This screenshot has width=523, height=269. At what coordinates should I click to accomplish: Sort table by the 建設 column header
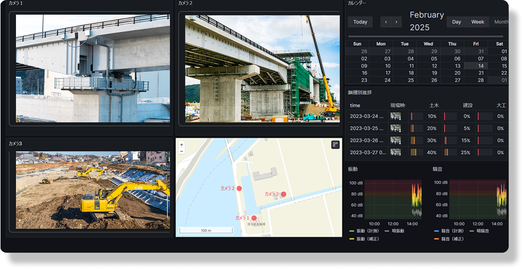467,105
